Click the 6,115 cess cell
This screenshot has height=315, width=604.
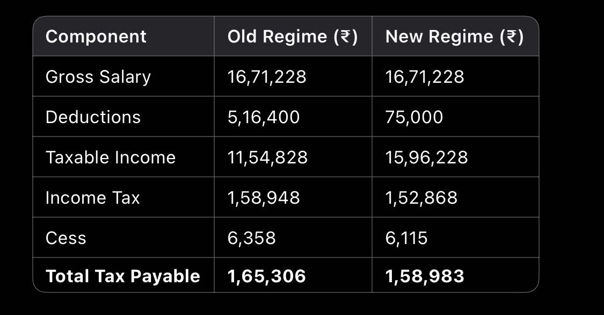(406, 238)
